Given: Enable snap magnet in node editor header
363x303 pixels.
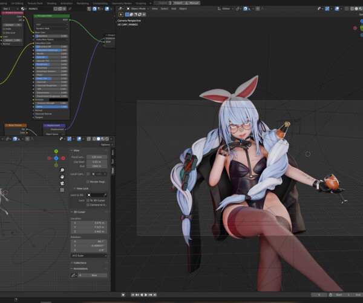Looking at the screenshot, I should pos(94,9).
